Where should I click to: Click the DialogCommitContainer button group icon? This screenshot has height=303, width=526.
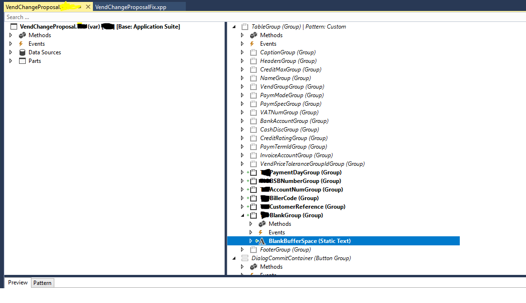tap(245, 258)
